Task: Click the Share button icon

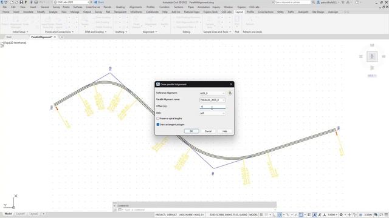Action: [x=95, y=2]
